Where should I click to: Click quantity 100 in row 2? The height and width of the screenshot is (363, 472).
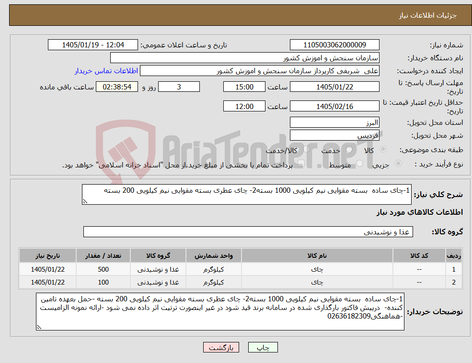[103, 282]
